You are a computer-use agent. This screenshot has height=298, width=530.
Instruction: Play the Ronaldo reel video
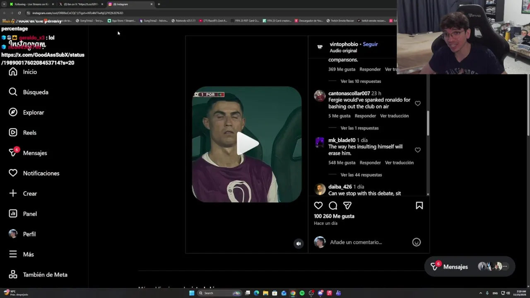[x=247, y=144]
